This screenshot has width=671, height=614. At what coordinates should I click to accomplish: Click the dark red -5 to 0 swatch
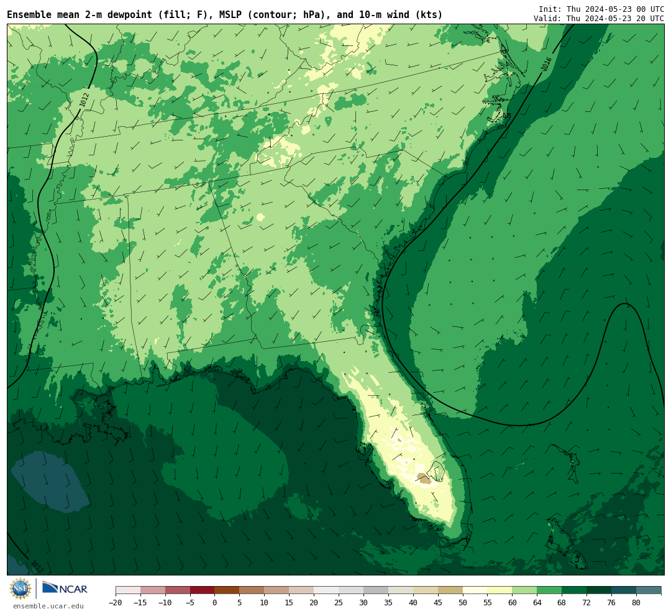click(202, 590)
